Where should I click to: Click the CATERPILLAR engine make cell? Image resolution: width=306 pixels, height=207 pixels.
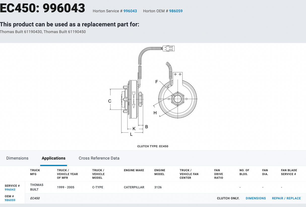(134, 187)
